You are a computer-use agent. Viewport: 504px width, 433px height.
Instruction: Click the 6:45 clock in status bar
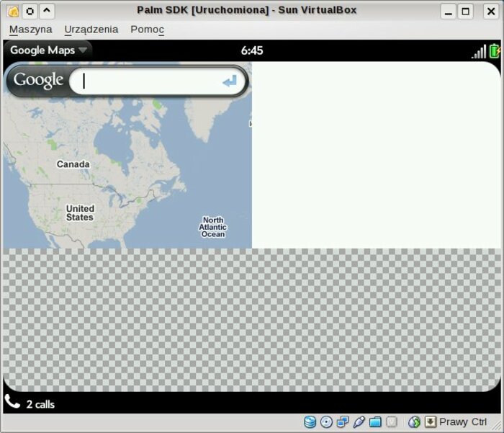pyautogui.click(x=252, y=50)
